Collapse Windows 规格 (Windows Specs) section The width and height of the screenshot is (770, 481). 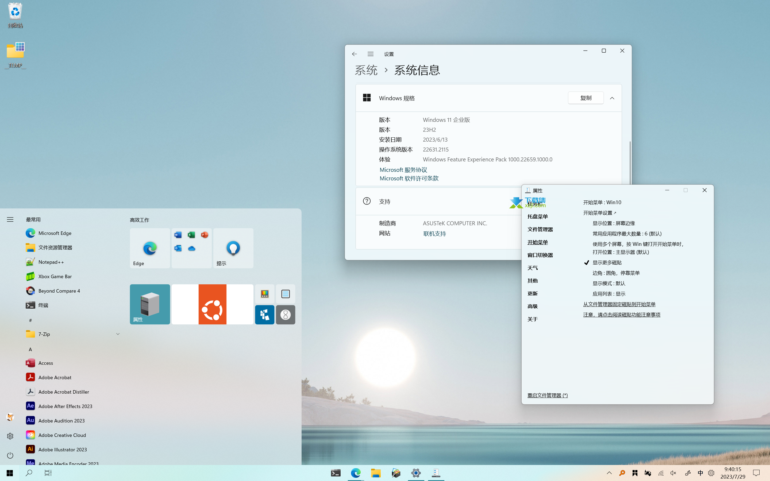point(612,98)
